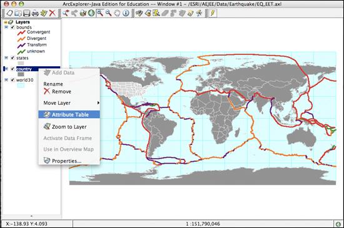Click the grayed Buffer tool icon

pyautogui.click(x=173, y=13)
